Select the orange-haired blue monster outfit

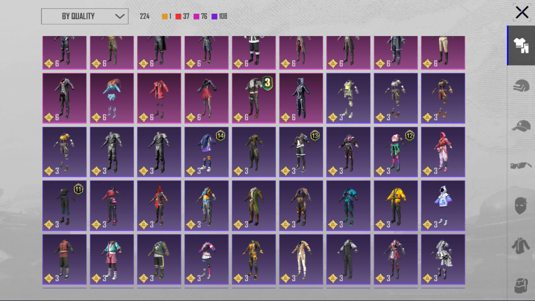[112, 98]
